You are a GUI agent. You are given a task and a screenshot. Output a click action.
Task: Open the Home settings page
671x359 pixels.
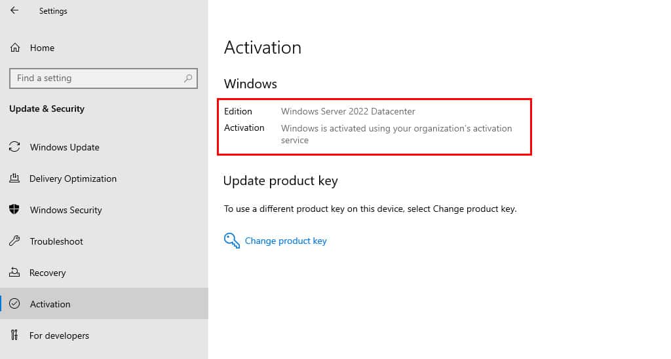point(104,47)
